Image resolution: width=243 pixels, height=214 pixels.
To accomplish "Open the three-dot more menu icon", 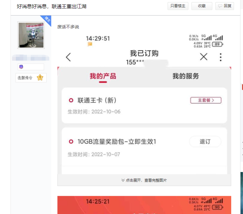I will click(x=220, y=57).
